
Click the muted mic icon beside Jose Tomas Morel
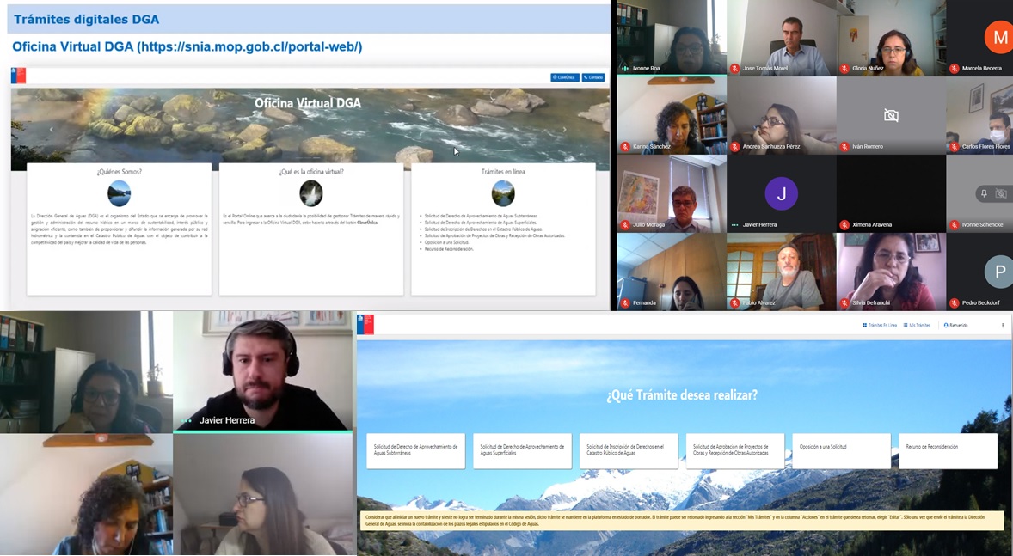click(734, 69)
